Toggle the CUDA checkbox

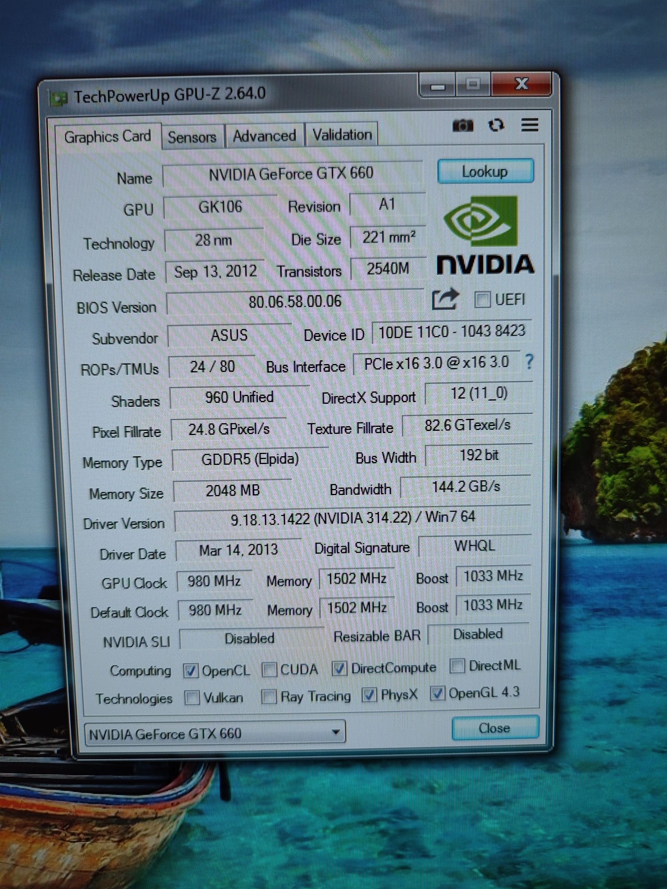pyautogui.click(x=269, y=669)
